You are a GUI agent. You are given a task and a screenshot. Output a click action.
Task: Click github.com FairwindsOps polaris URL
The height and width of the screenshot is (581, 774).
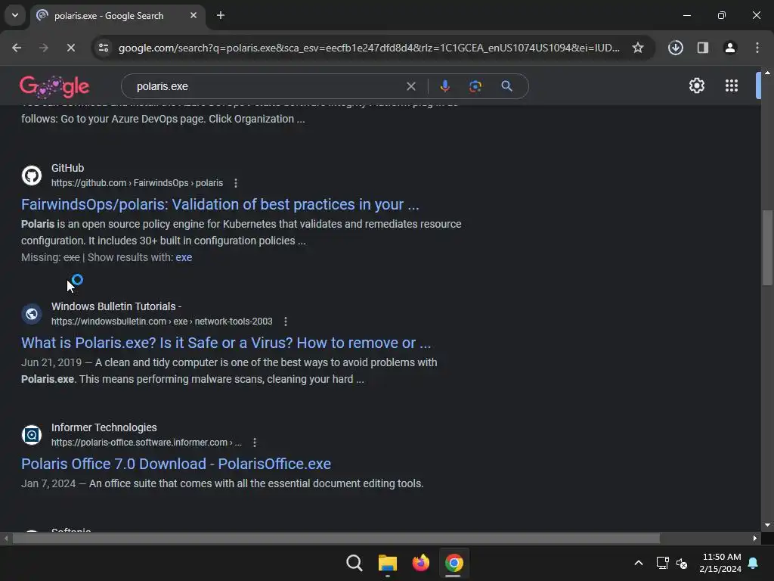tap(138, 183)
